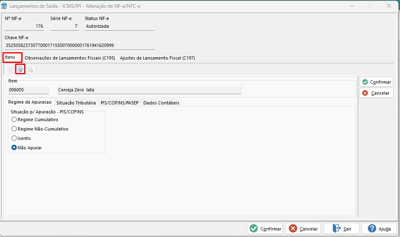Click the Série NF-e field showing 7
400x237 pixels.
point(65,27)
